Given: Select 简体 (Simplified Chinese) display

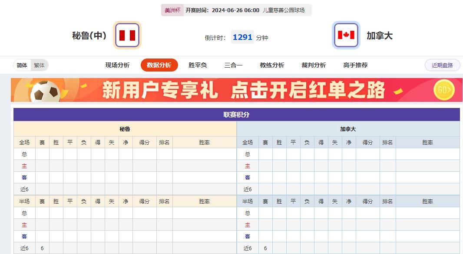Looking at the screenshot, I should pos(22,65).
